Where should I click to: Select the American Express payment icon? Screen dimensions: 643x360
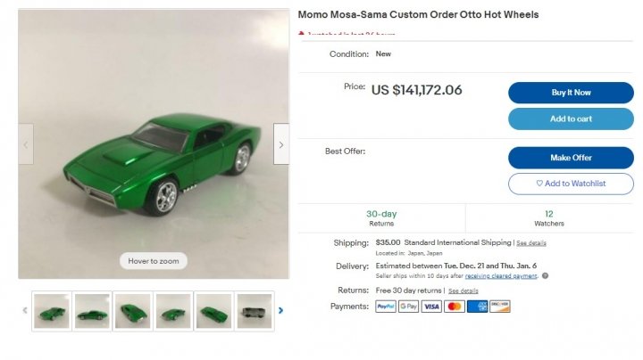click(477, 307)
